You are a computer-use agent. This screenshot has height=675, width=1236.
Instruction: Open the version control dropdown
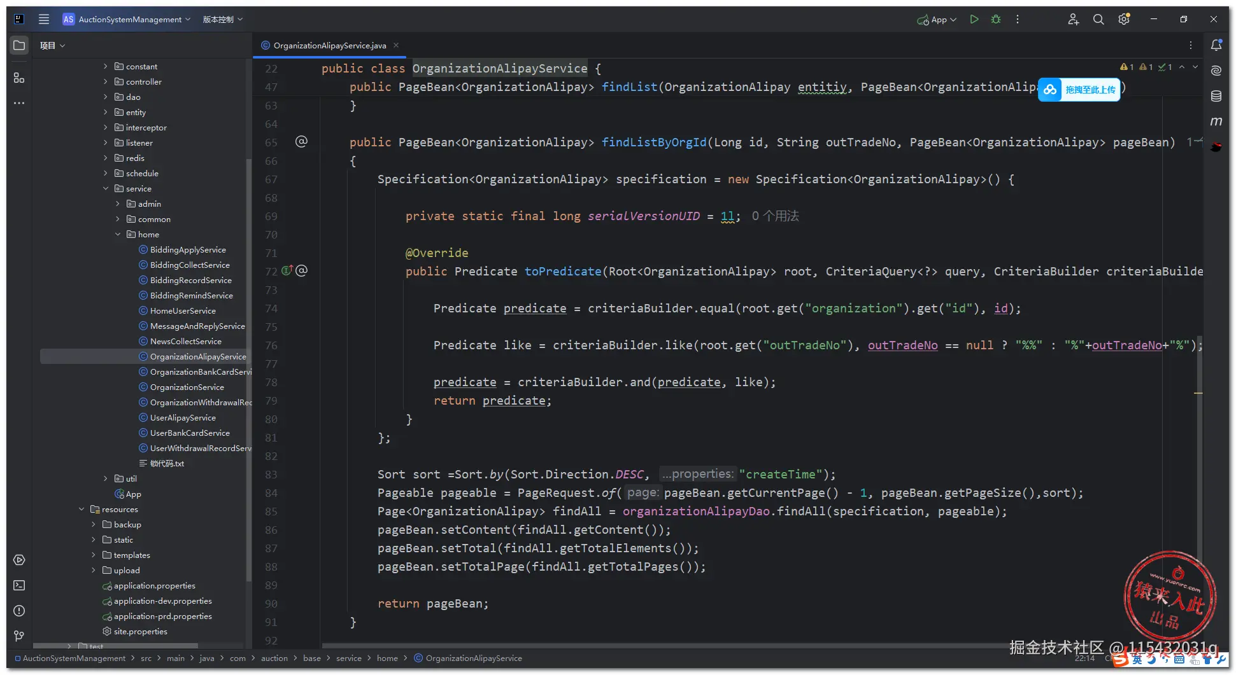(x=223, y=19)
